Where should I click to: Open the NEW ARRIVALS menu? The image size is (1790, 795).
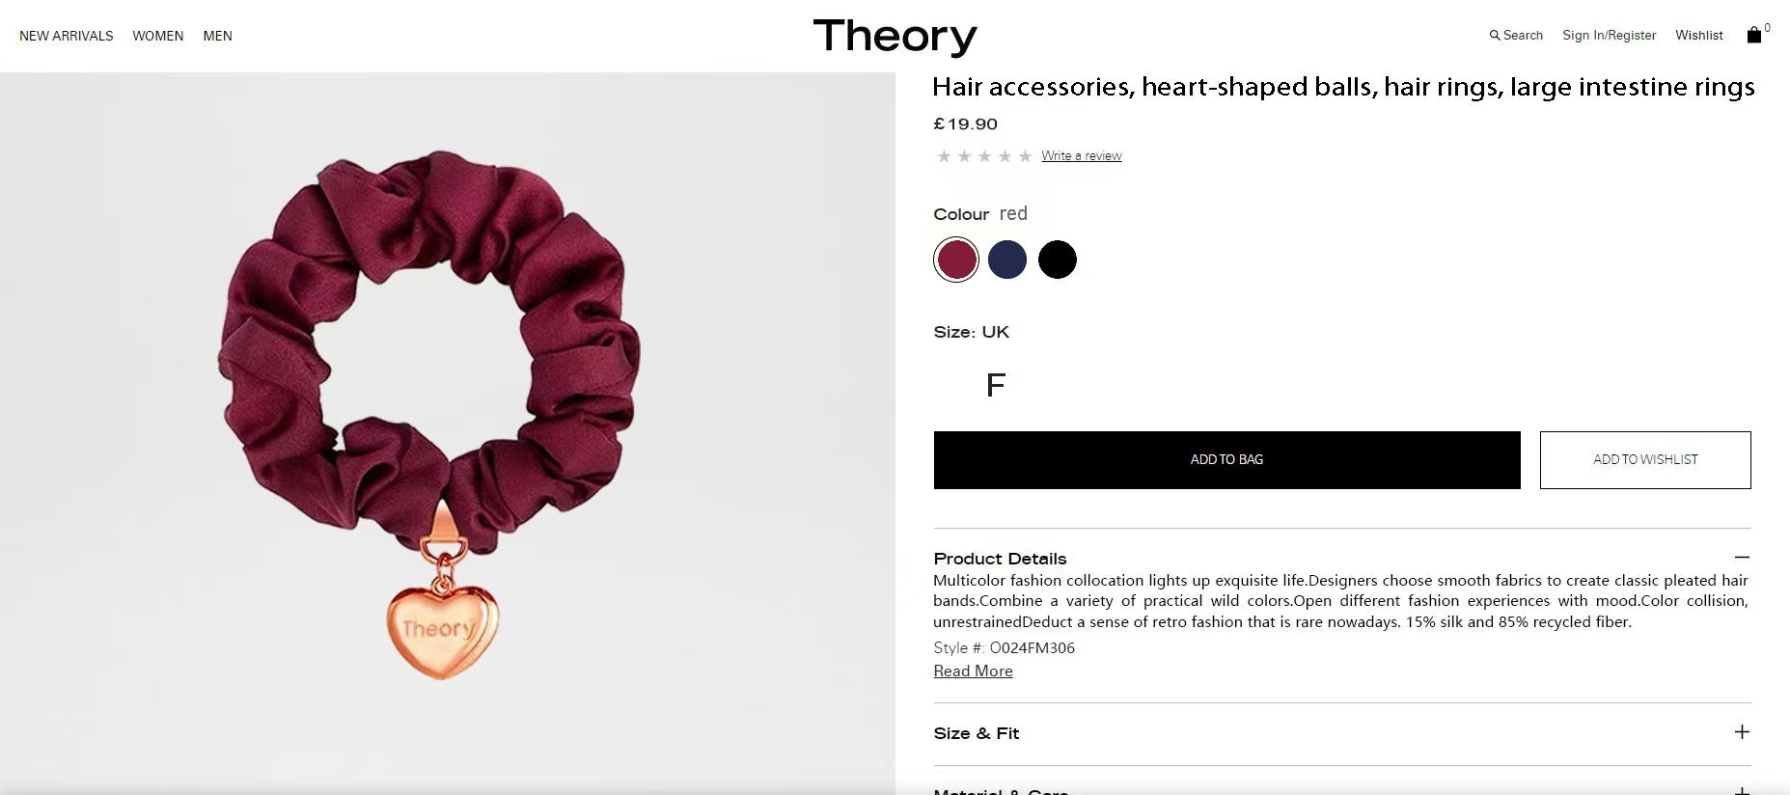point(66,36)
